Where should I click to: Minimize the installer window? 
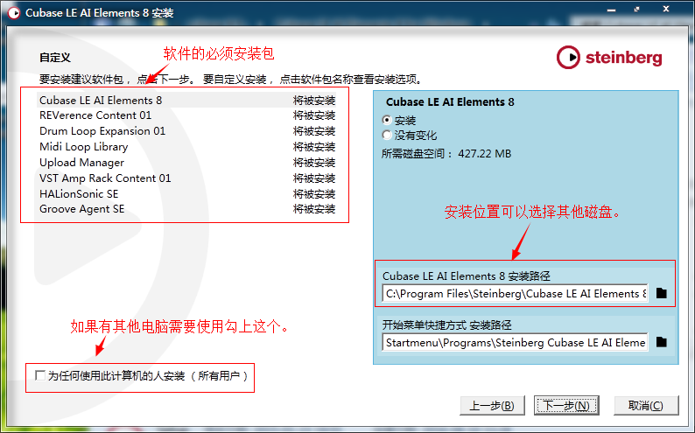pyautogui.click(x=612, y=10)
